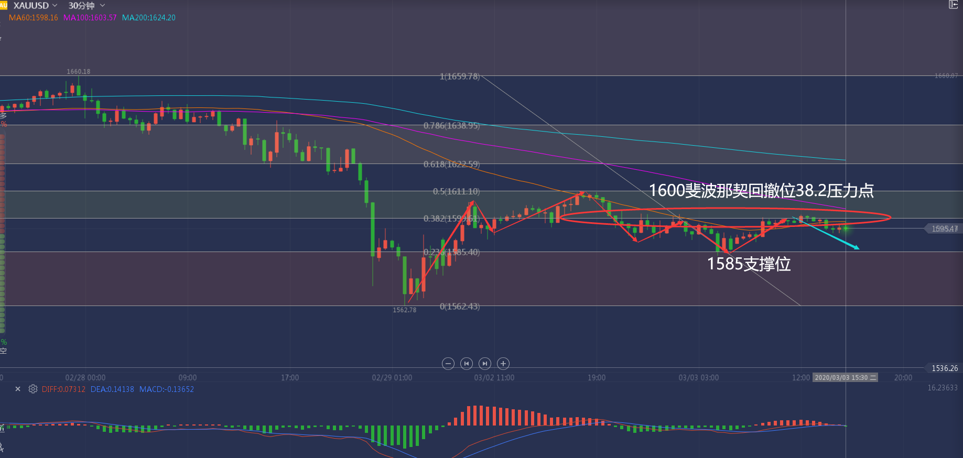Click the 02/28 00:00 time axis label
Image resolution: width=963 pixels, height=458 pixels.
coord(85,378)
